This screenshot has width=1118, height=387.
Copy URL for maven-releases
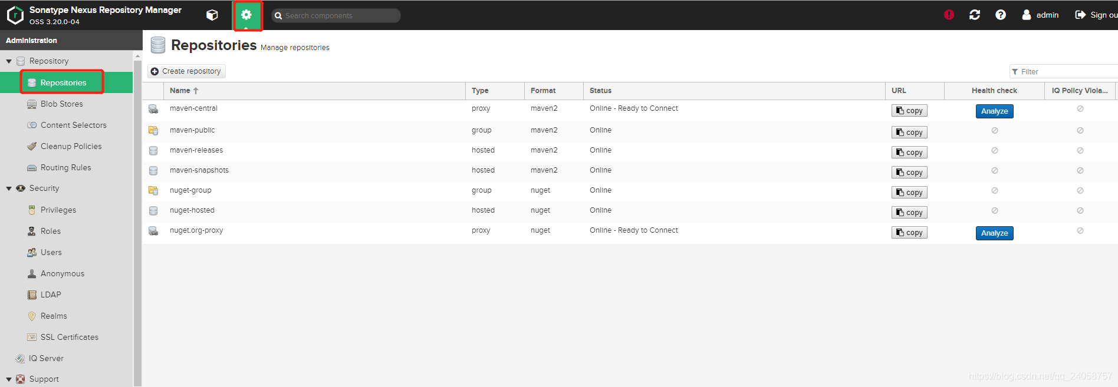[909, 153]
